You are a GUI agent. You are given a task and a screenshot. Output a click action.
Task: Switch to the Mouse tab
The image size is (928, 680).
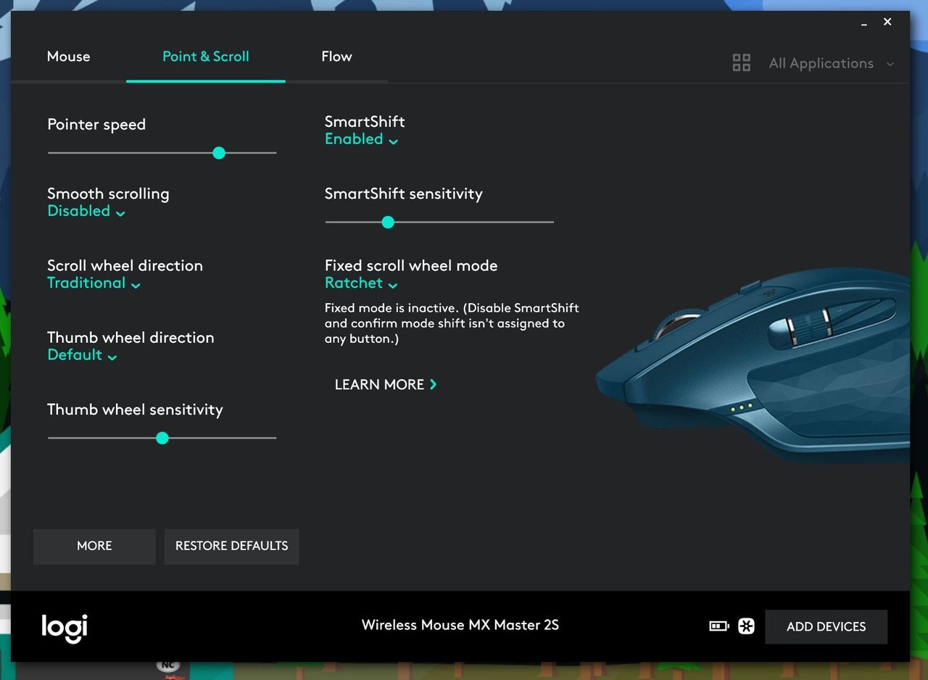69,57
